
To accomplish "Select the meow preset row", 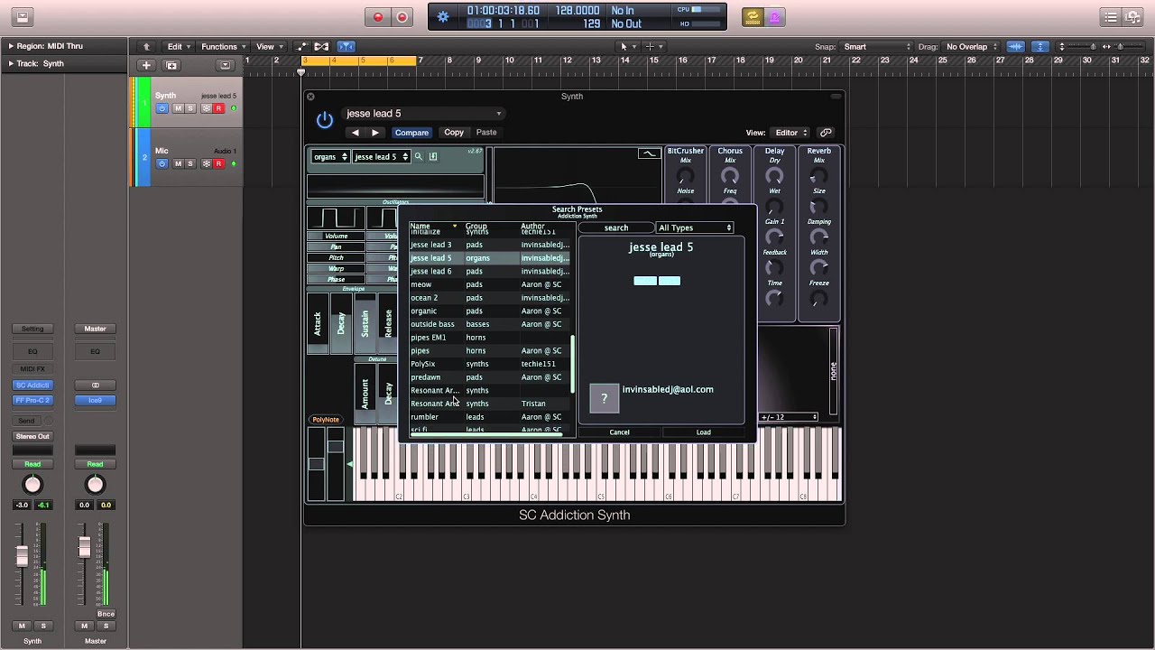I will point(489,284).
